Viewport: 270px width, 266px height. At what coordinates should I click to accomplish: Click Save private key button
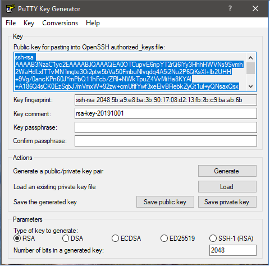pos(227,202)
